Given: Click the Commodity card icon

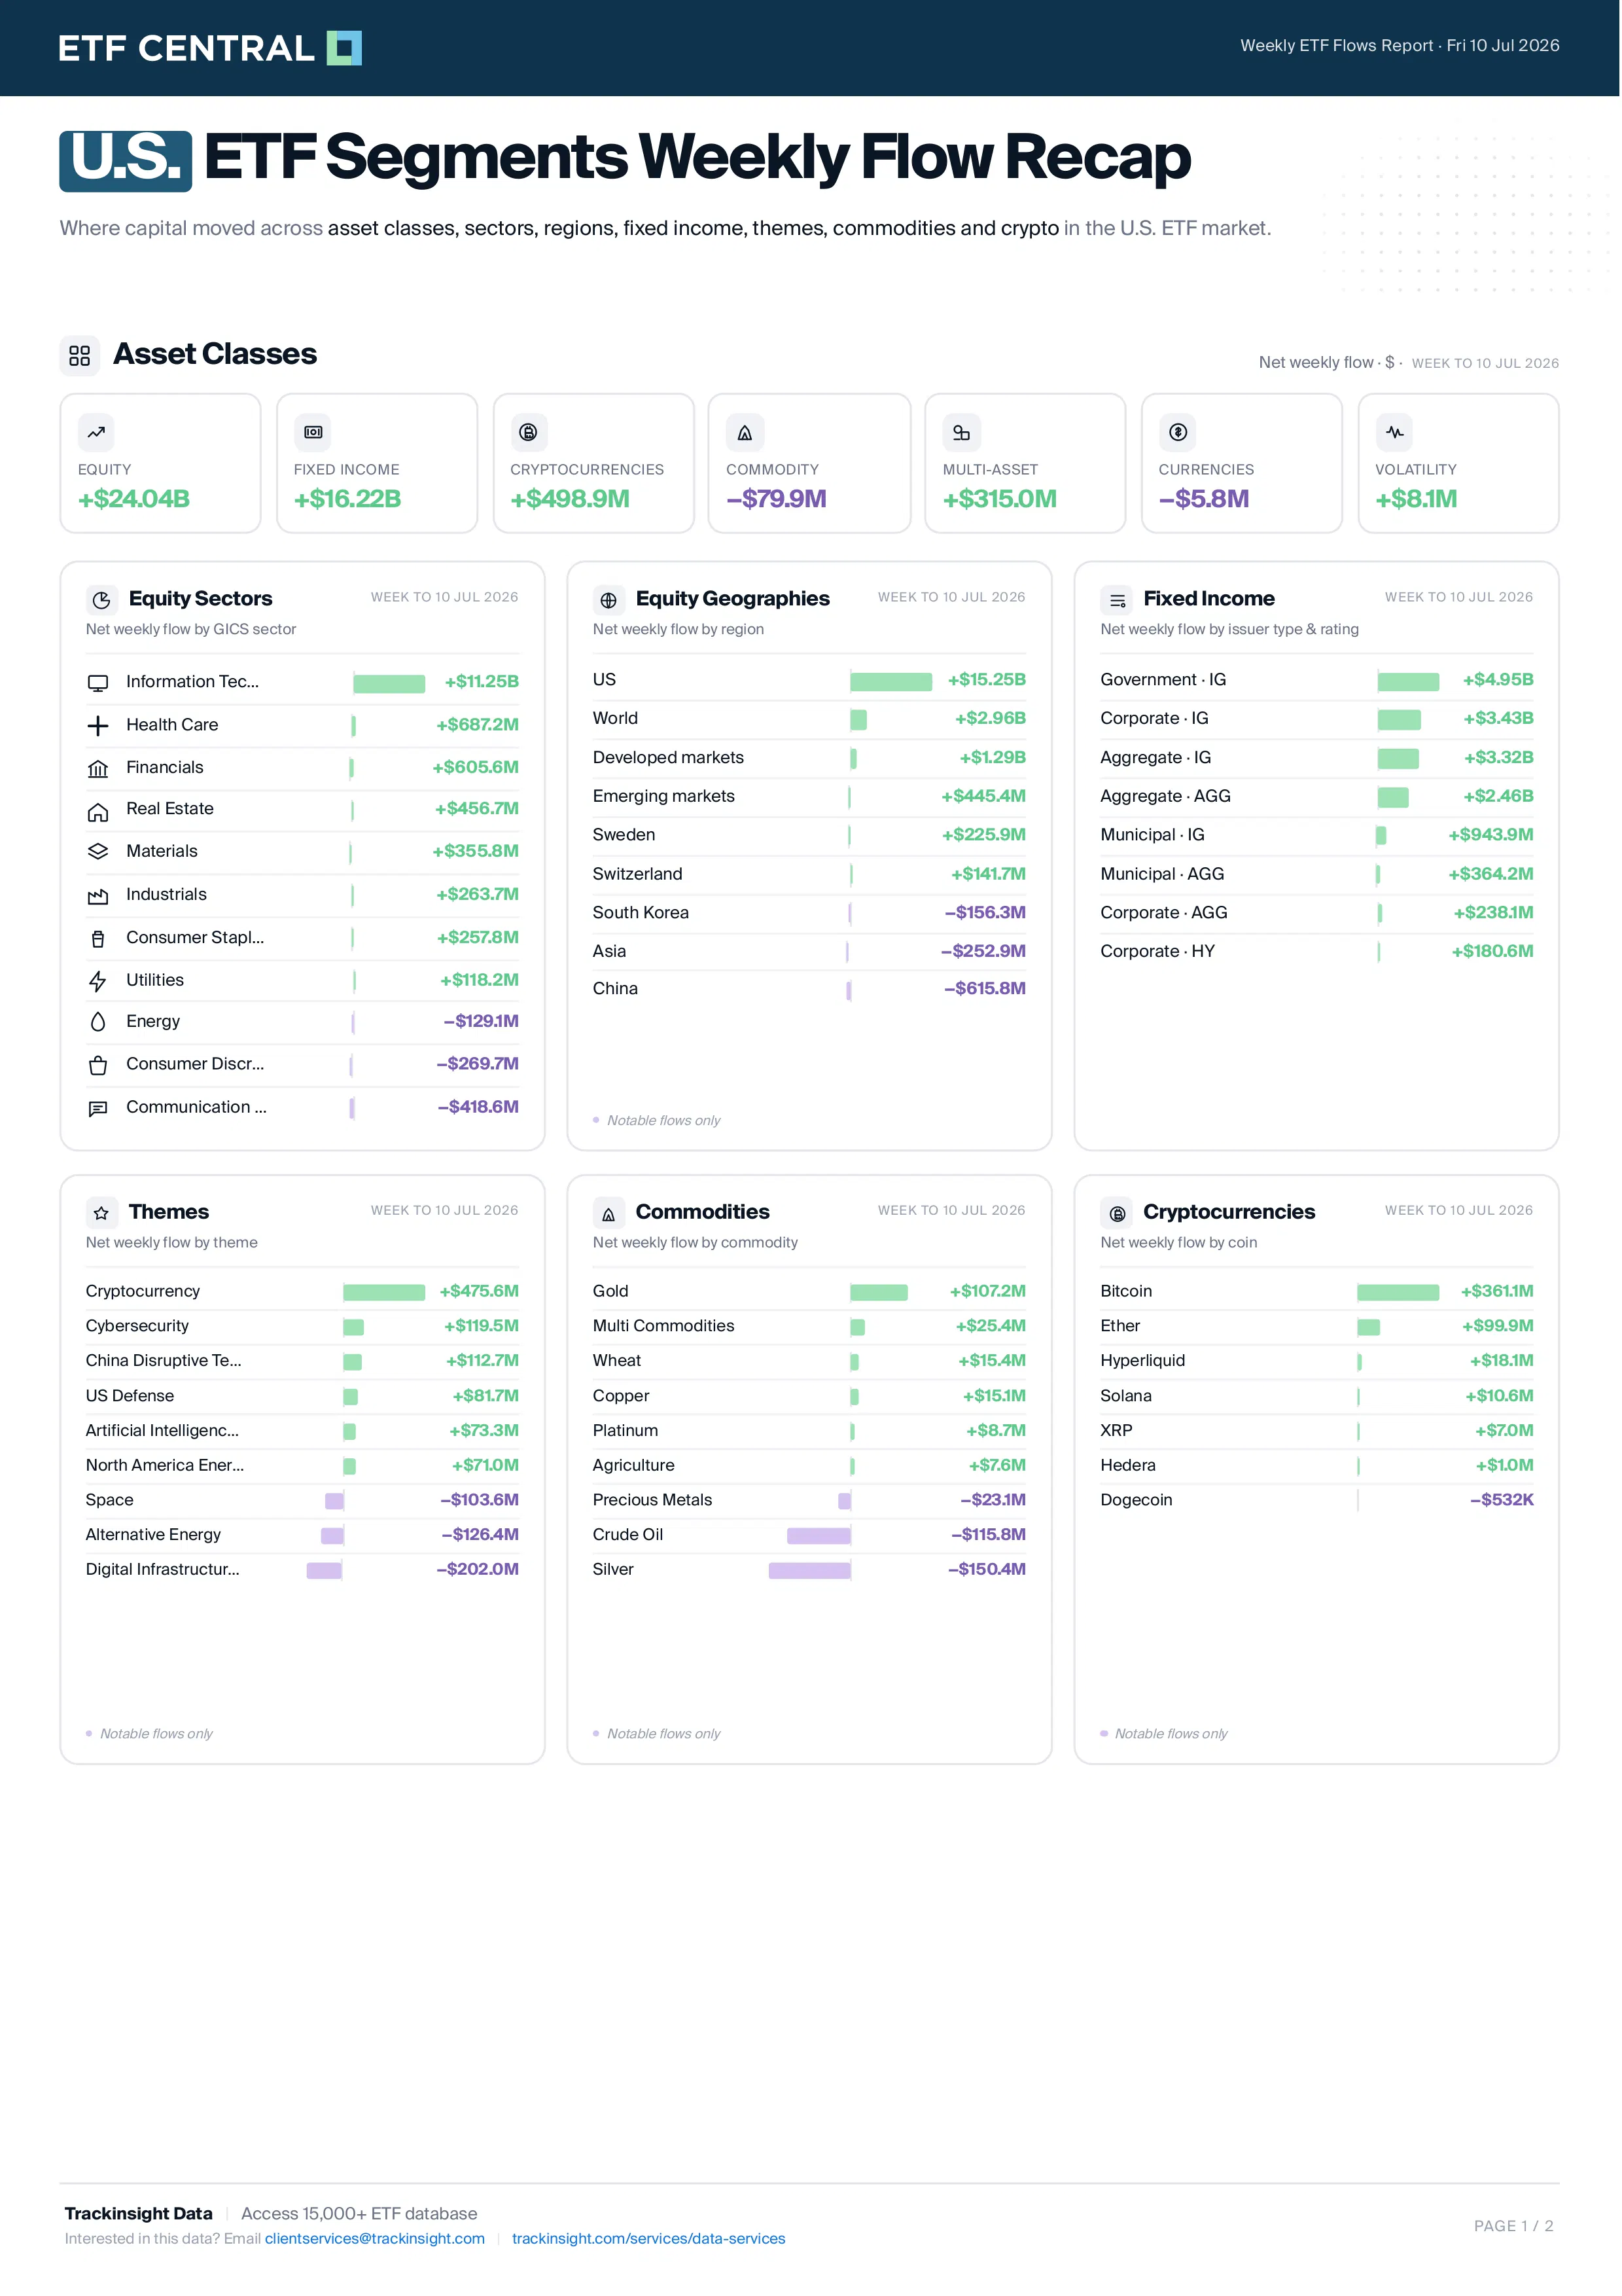Looking at the screenshot, I should (x=745, y=432).
